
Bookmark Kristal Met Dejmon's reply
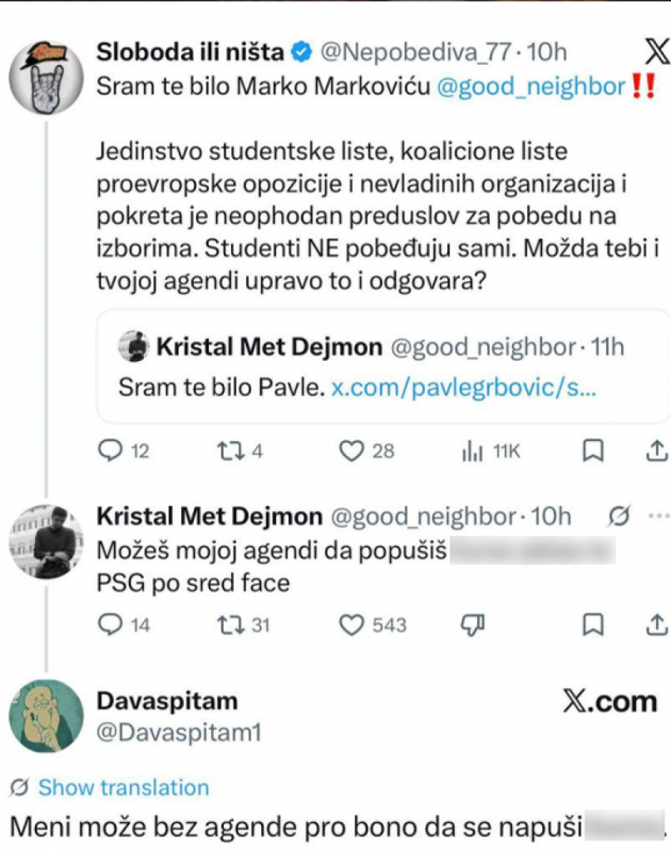pyautogui.click(x=593, y=624)
